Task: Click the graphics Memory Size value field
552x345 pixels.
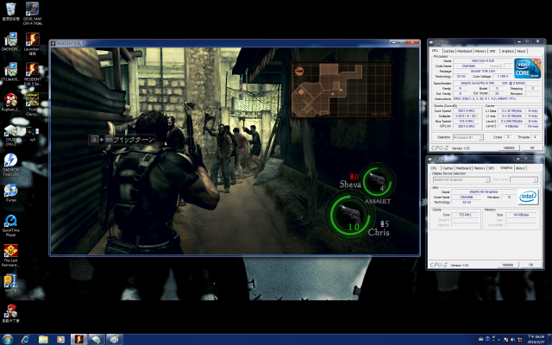Action: point(521,215)
